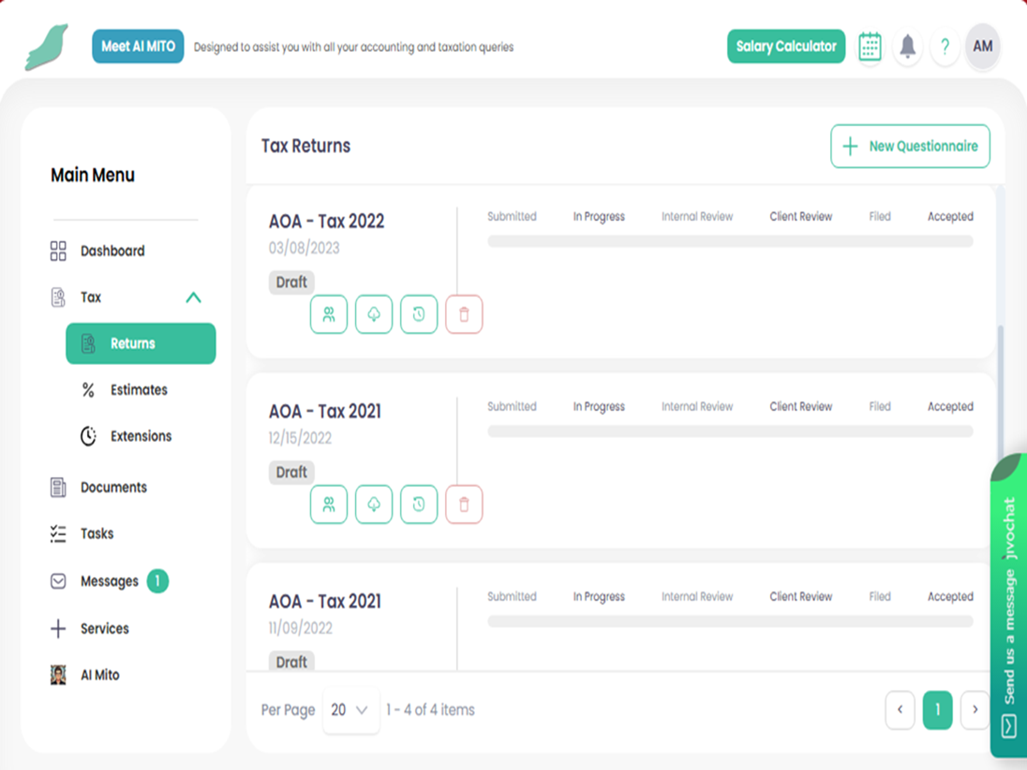This screenshot has height=770, width=1027.
Task: Click the cloud download icon for Tax 2021
Action: pos(374,504)
